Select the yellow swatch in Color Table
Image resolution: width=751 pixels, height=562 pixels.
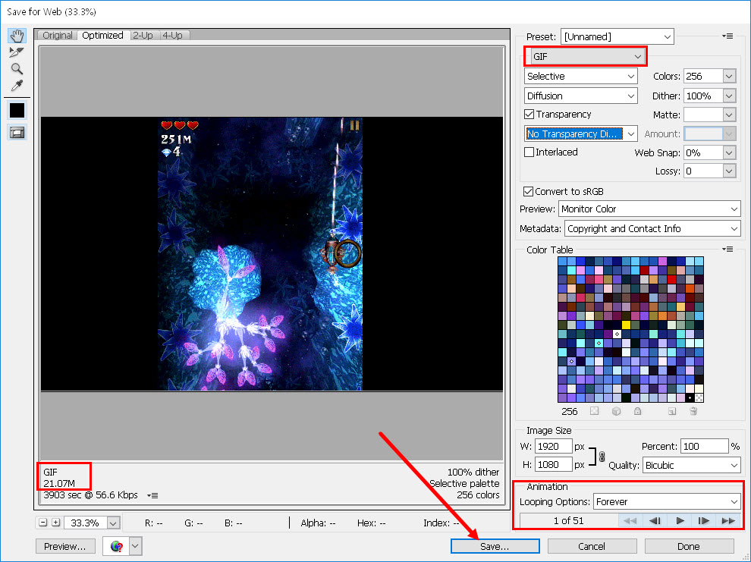[x=626, y=325]
